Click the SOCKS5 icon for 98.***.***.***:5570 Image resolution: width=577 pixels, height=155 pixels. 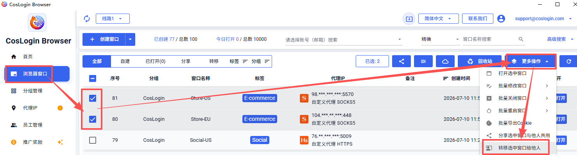(x=304, y=98)
